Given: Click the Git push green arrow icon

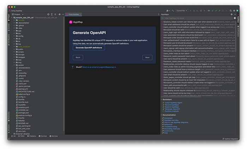Looking at the screenshot, I should [x=219, y=11].
